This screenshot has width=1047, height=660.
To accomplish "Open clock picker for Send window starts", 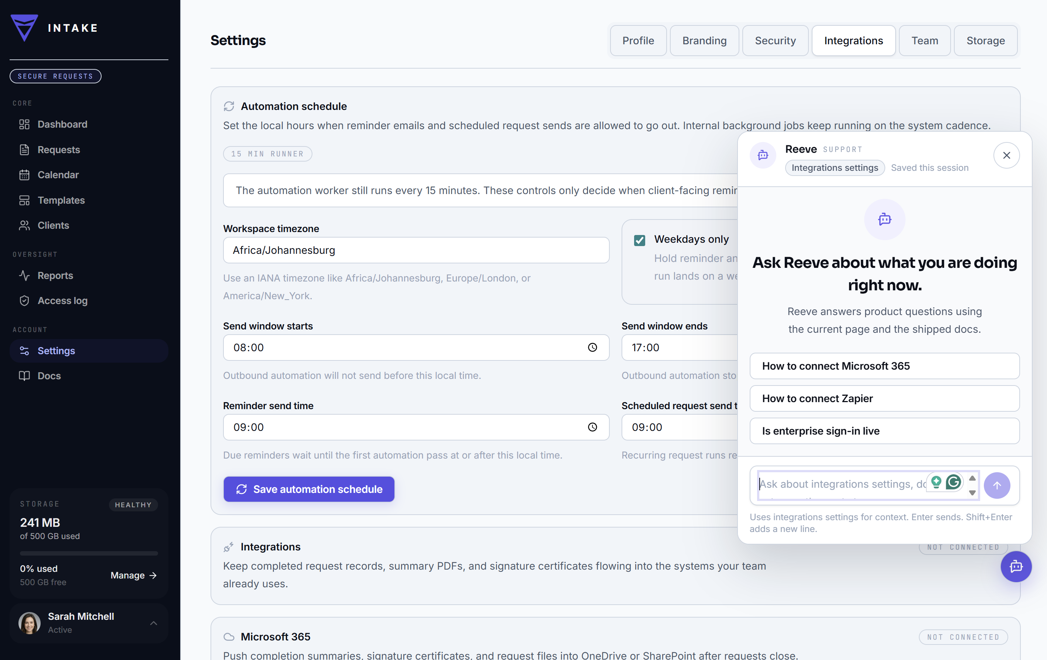I will (592, 348).
